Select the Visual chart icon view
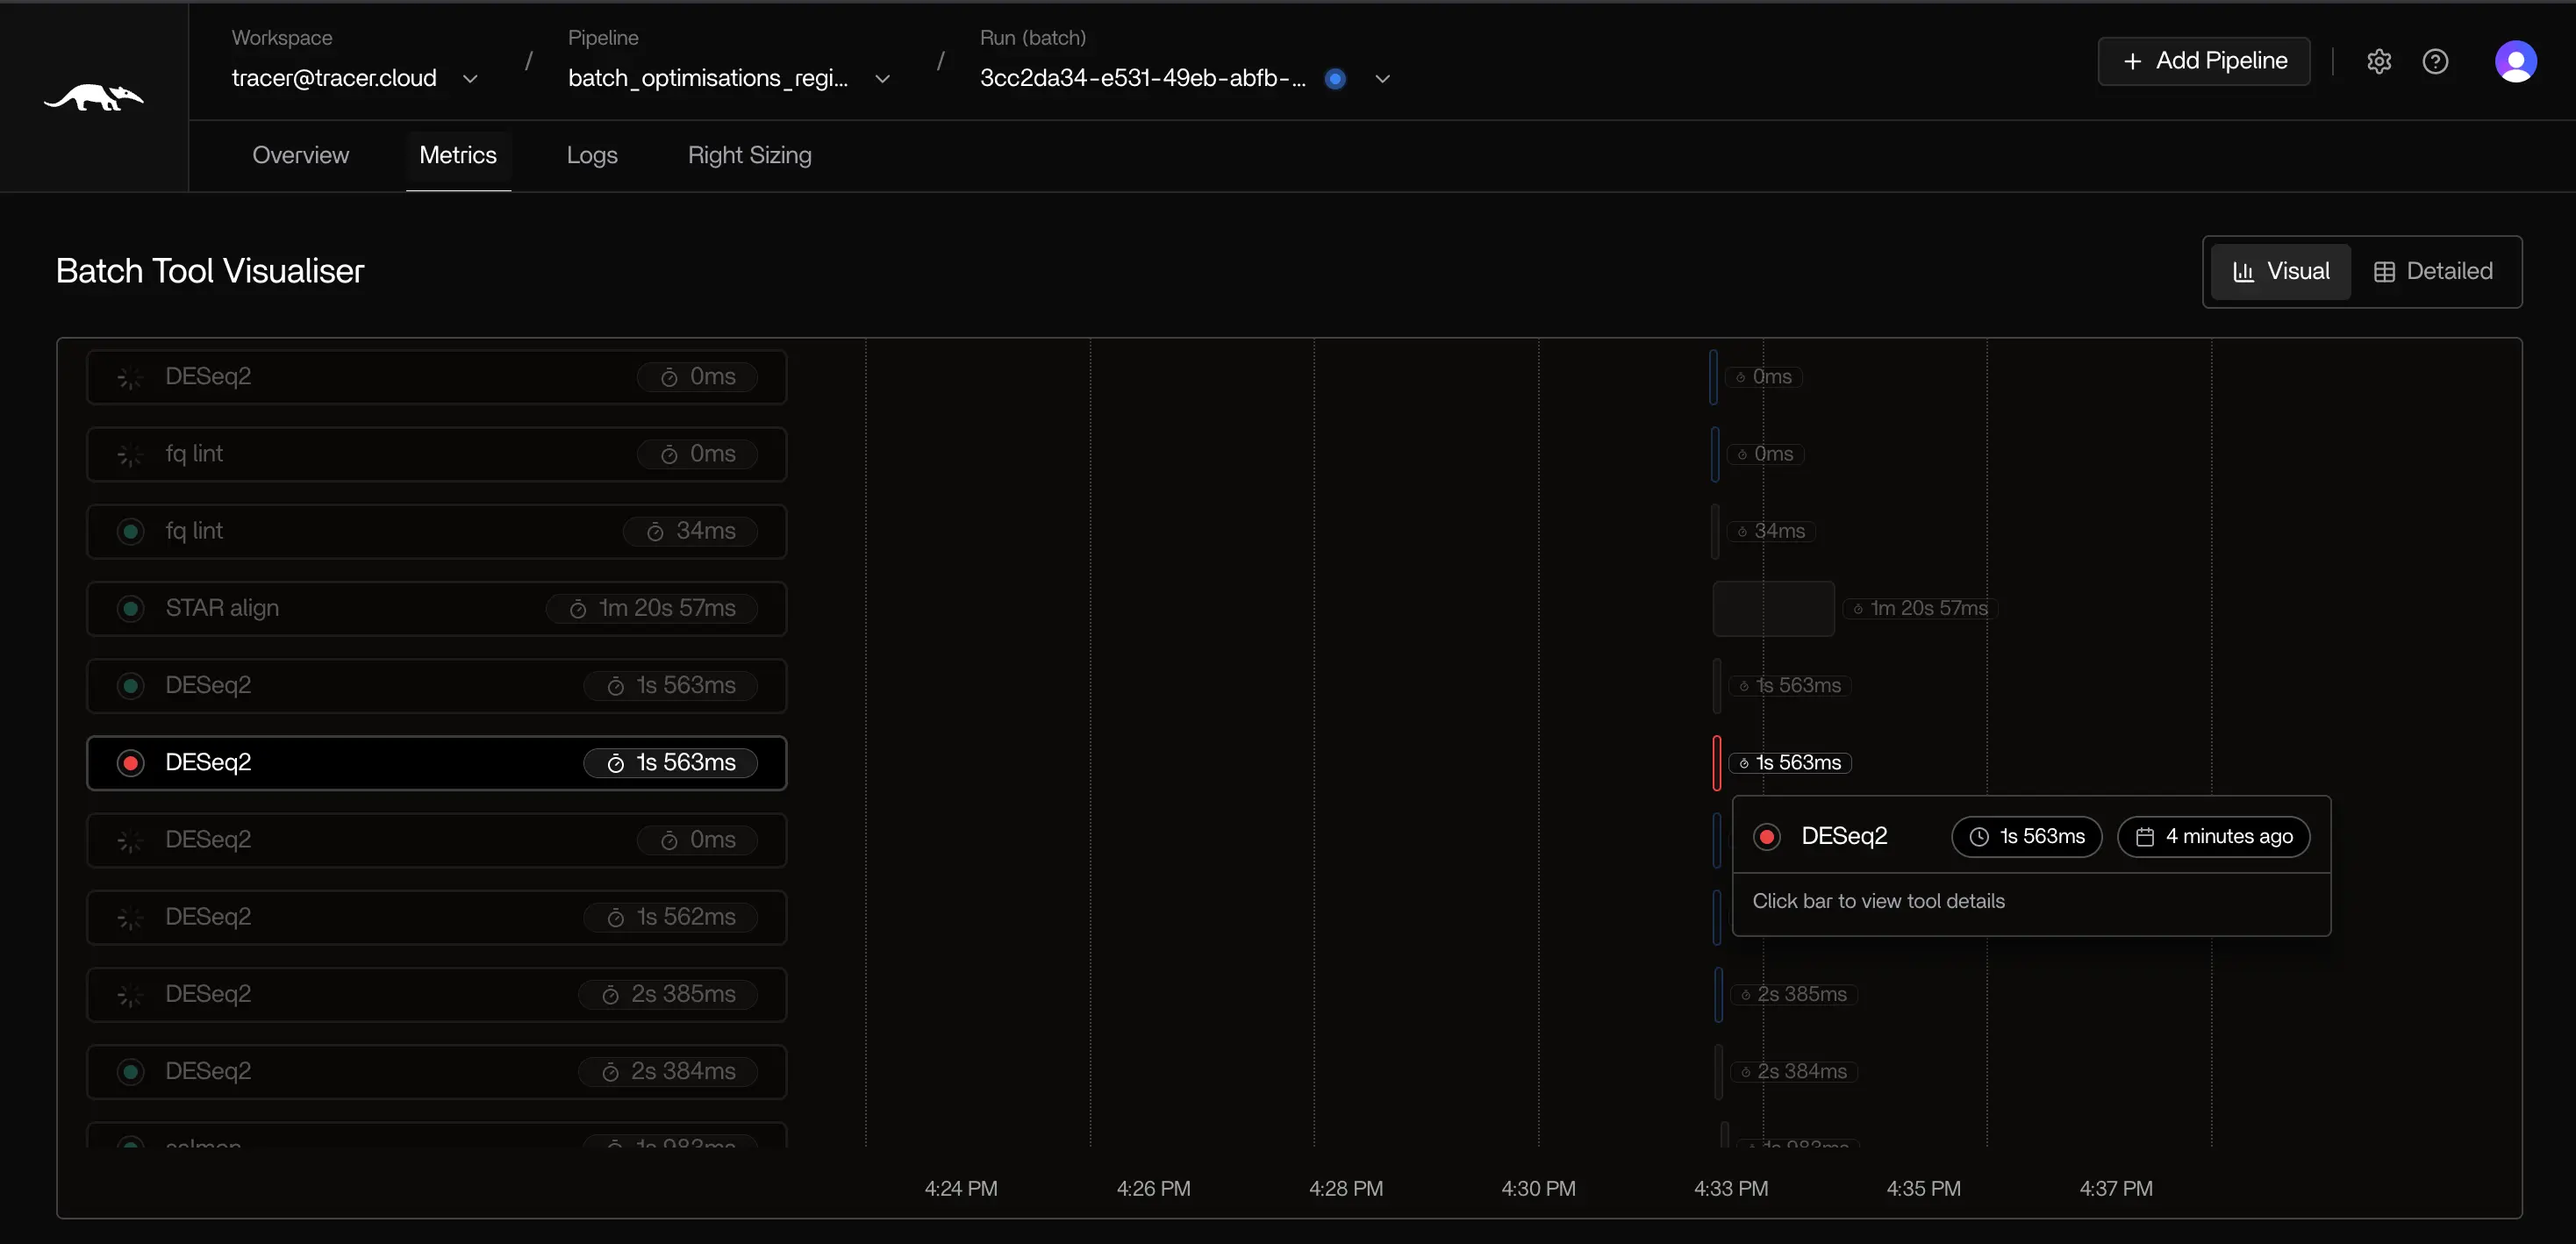 click(2243, 271)
